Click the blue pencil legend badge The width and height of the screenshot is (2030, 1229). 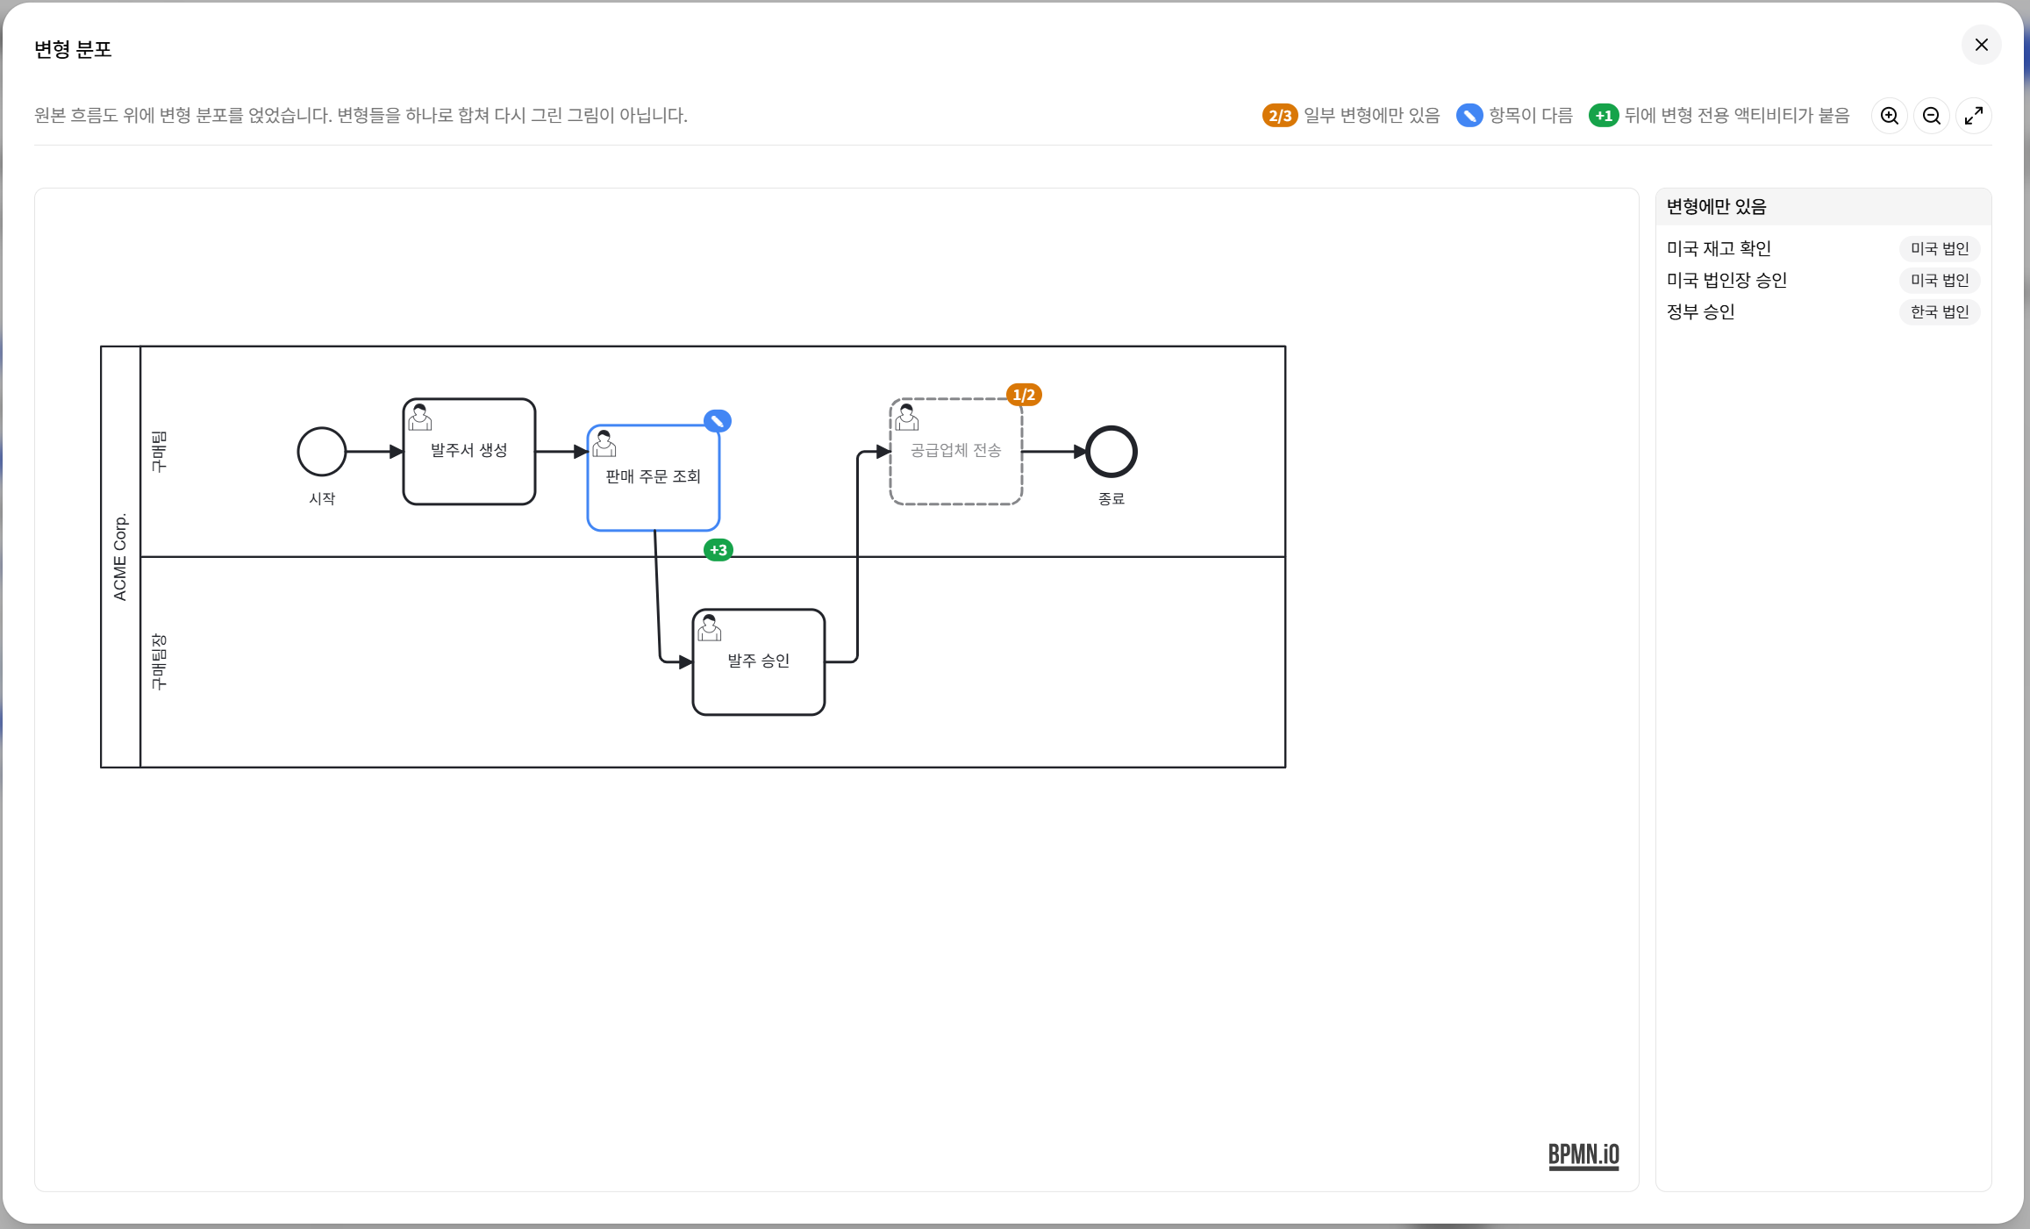point(1469,116)
